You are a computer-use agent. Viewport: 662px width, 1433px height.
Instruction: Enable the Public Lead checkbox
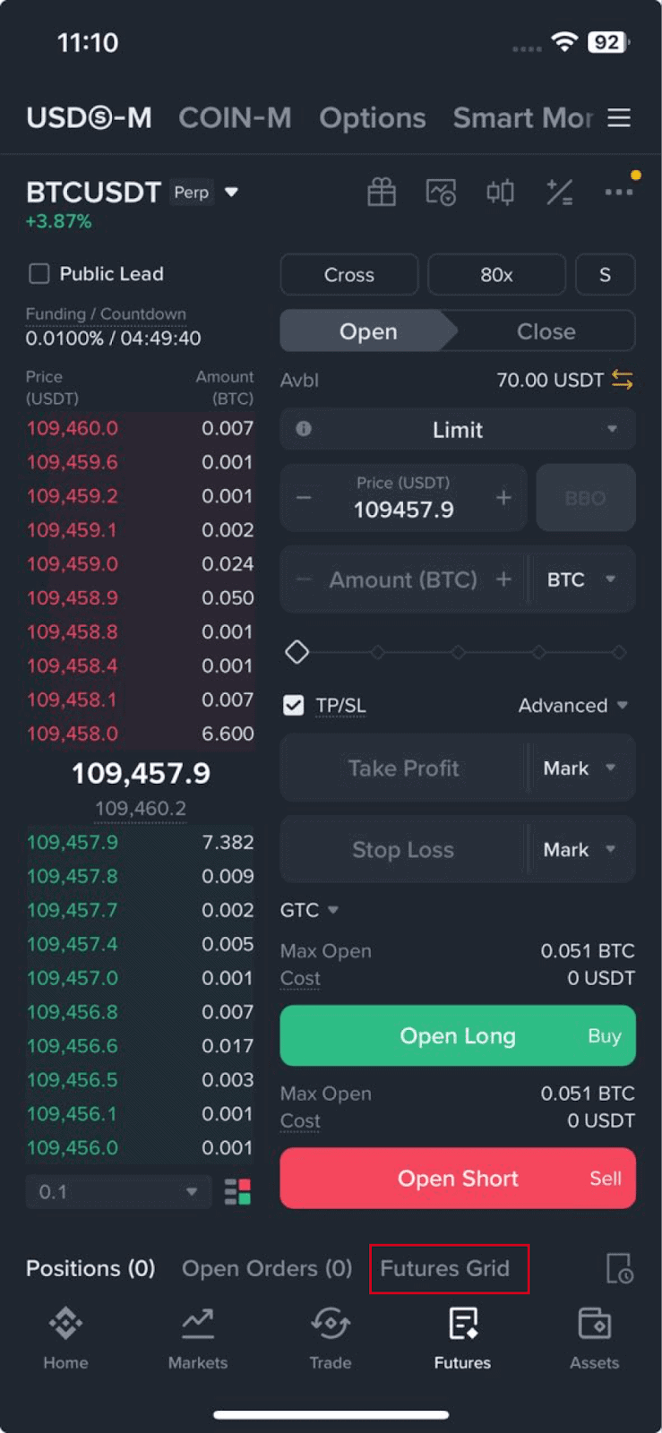pyautogui.click(x=39, y=274)
